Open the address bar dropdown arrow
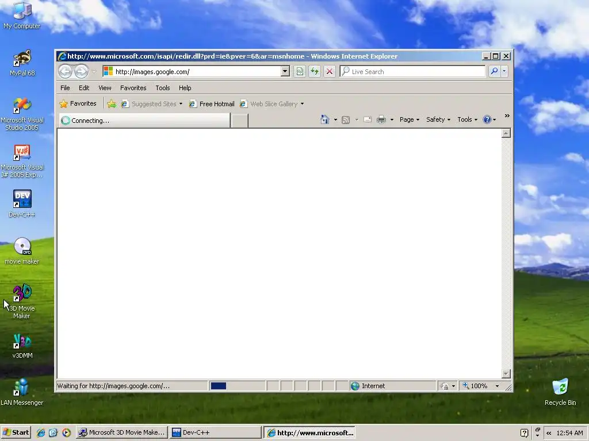 285,71
